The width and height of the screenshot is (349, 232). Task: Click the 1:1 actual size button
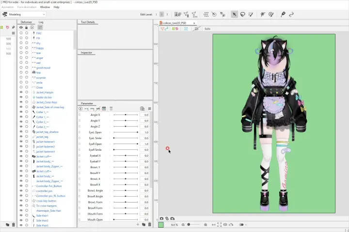[213, 225]
